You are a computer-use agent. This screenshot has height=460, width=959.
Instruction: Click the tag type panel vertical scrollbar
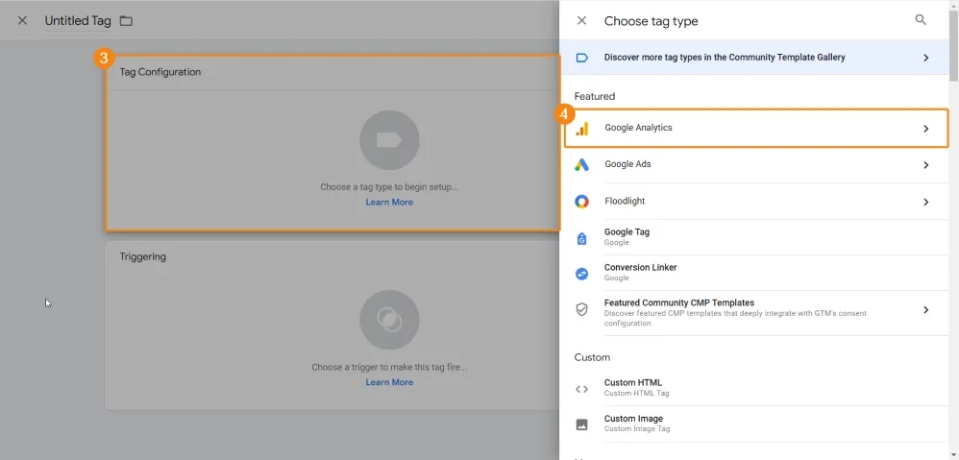tap(953, 46)
